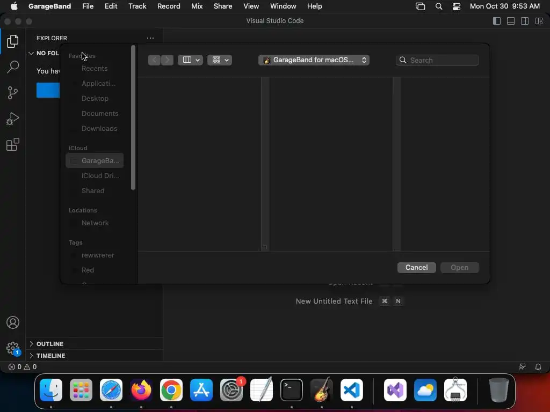550x412 pixels.
Task: Select Documents in dialog sidebar
Action: pos(95,114)
